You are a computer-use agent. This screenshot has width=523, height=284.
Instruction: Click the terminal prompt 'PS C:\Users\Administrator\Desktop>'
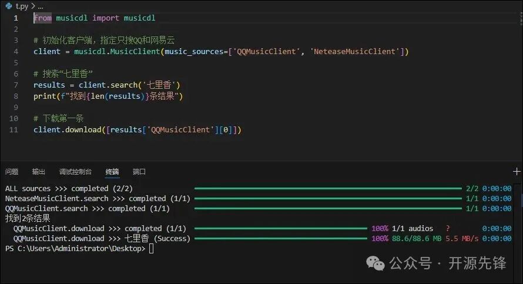click(75, 249)
